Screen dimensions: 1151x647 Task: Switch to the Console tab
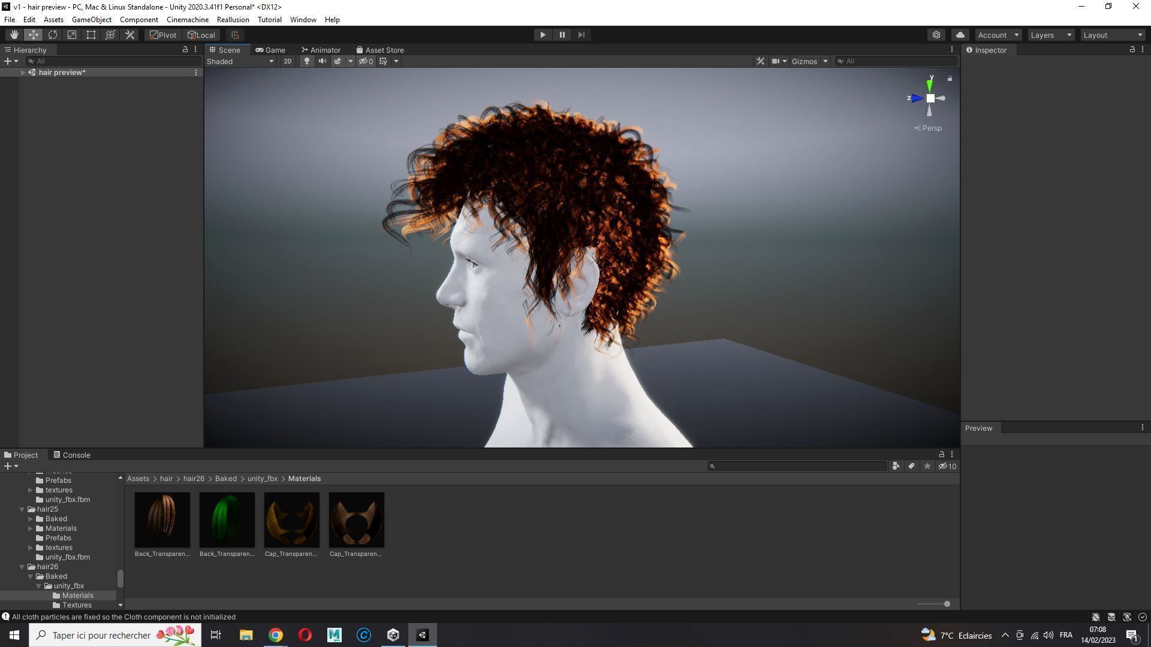pos(71,455)
